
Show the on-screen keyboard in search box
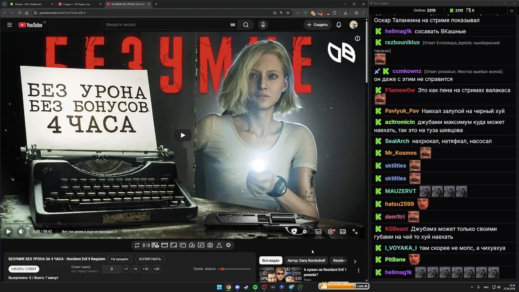click(233, 25)
